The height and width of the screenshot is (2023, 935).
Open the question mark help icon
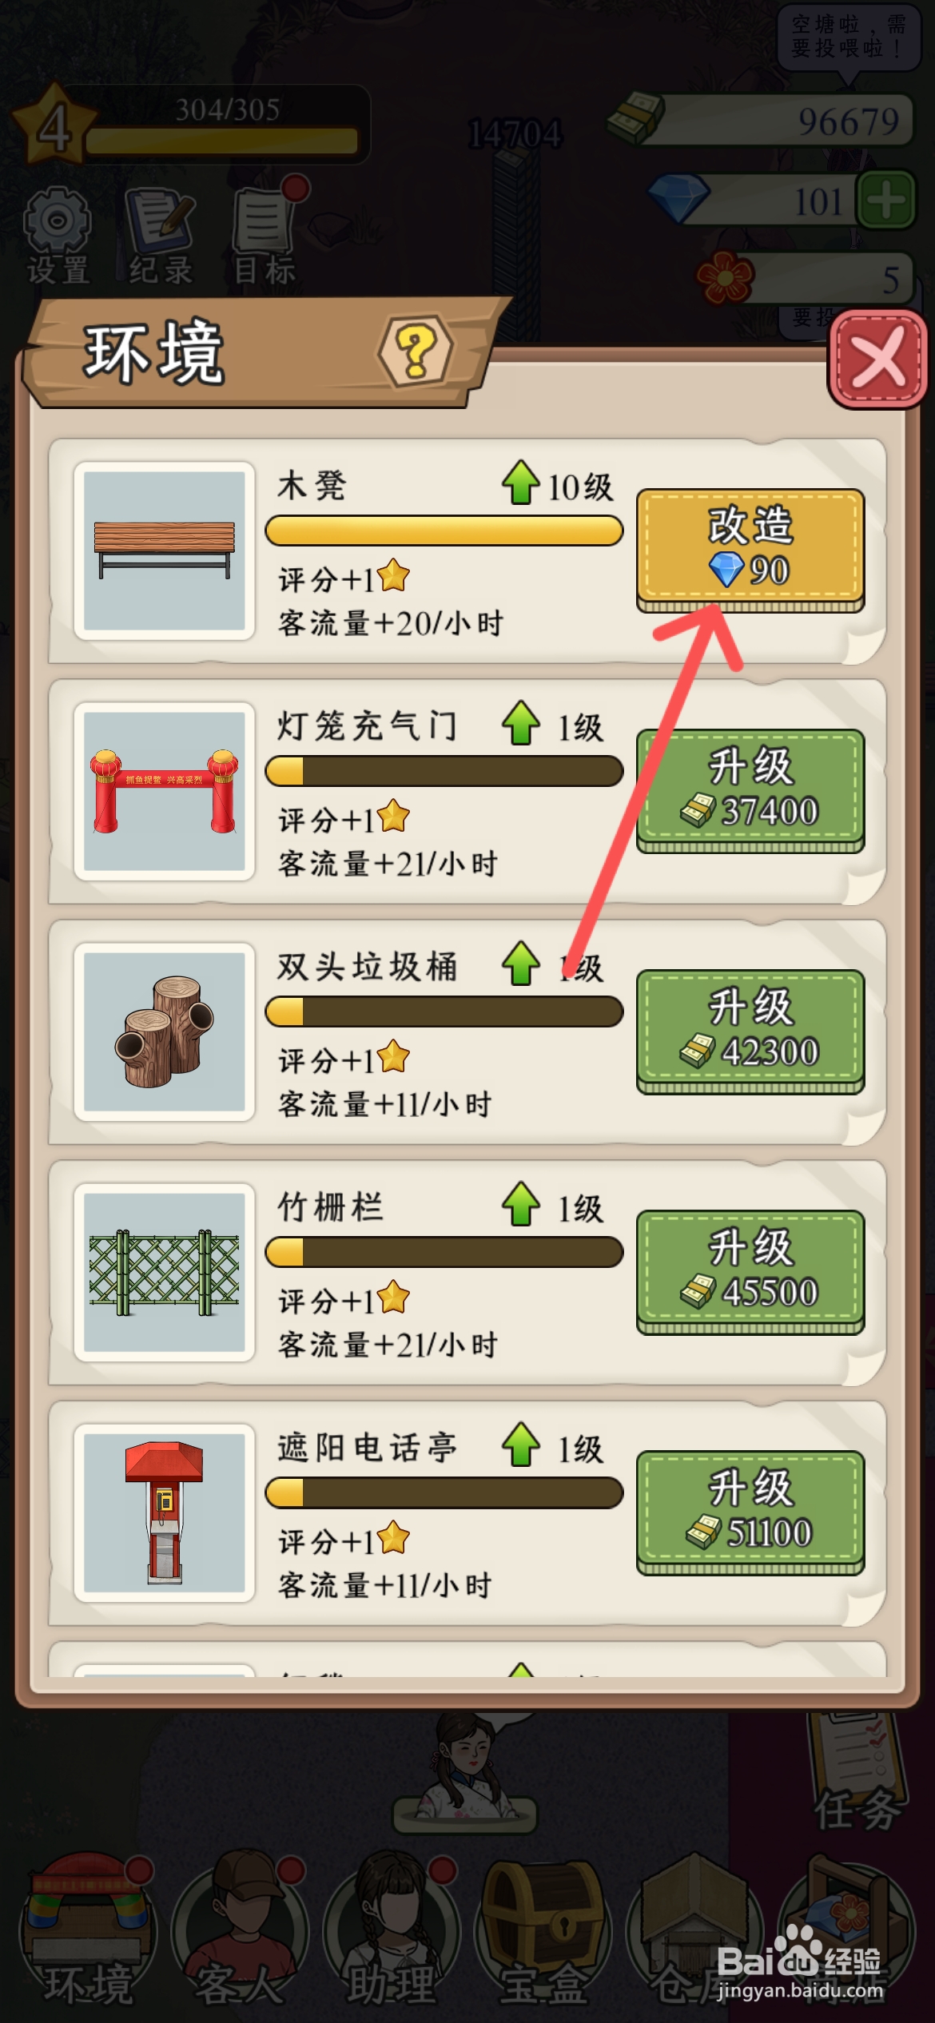click(x=416, y=350)
